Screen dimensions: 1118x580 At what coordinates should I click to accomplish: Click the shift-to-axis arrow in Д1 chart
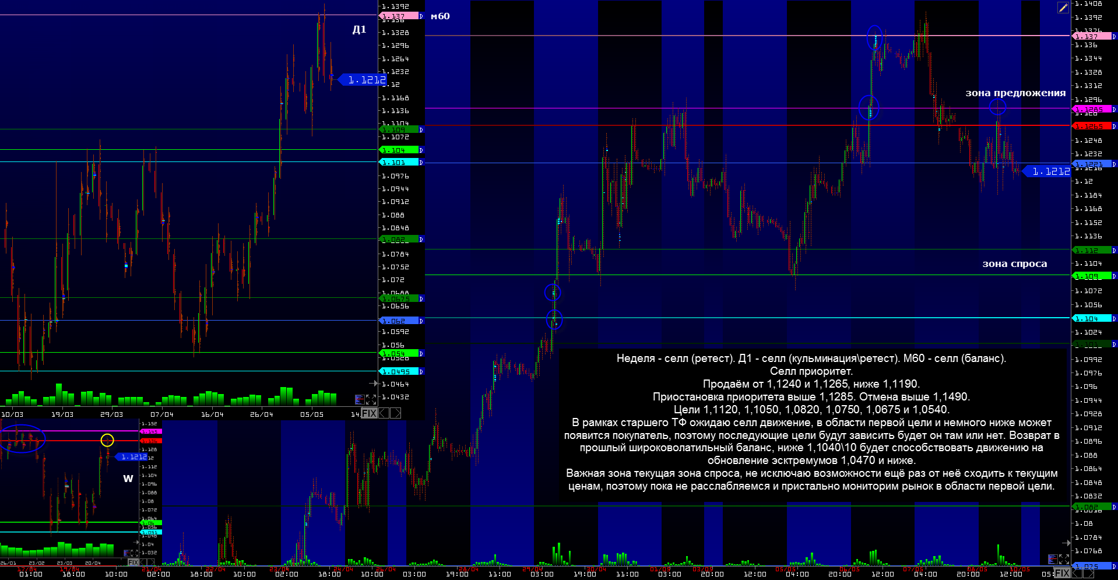374,384
